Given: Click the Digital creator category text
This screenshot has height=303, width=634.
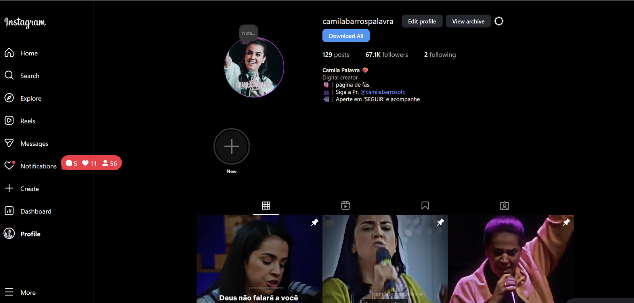Looking at the screenshot, I should [340, 78].
